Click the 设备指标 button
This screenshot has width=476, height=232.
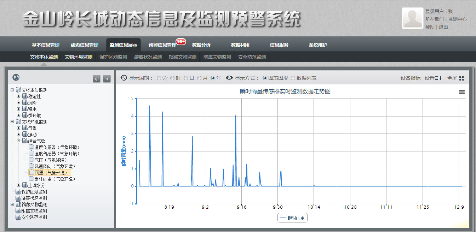coord(411,78)
